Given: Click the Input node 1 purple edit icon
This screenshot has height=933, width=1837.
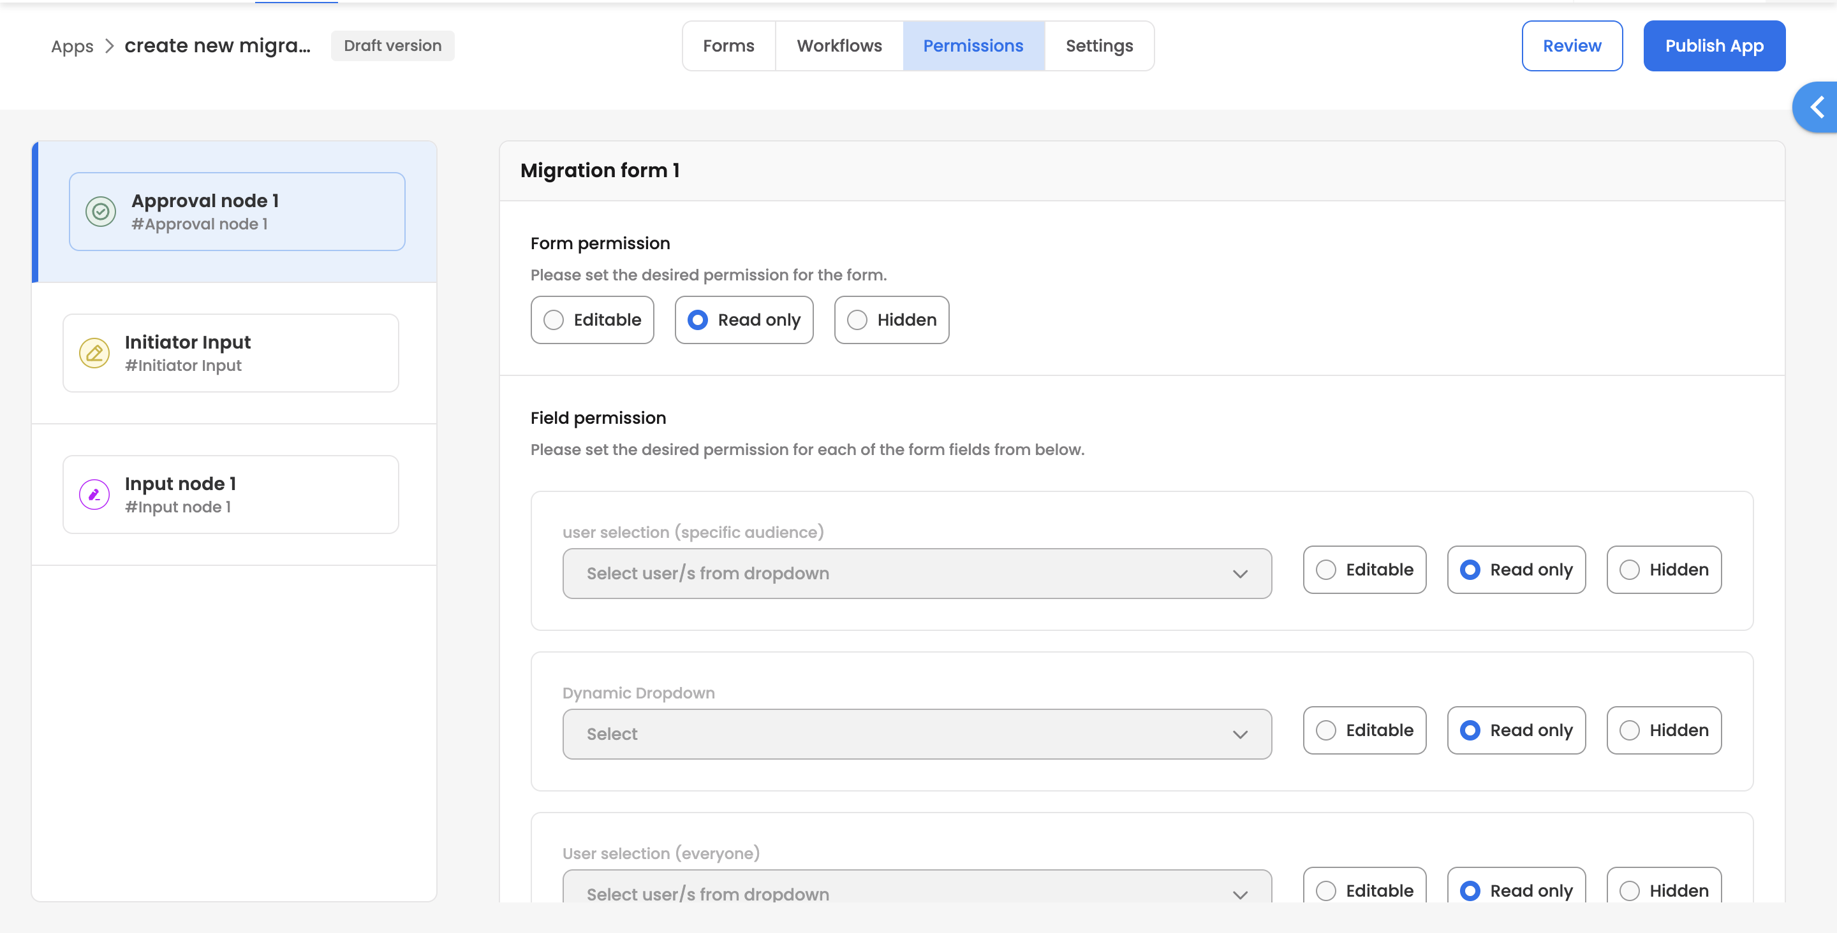Looking at the screenshot, I should 94,495.
